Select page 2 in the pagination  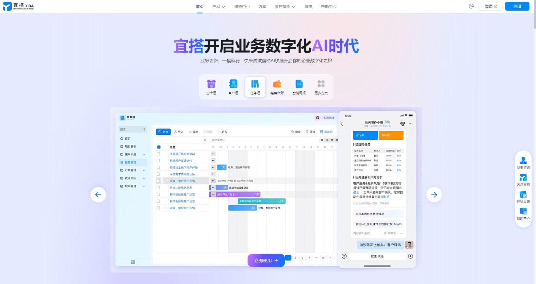295,258
